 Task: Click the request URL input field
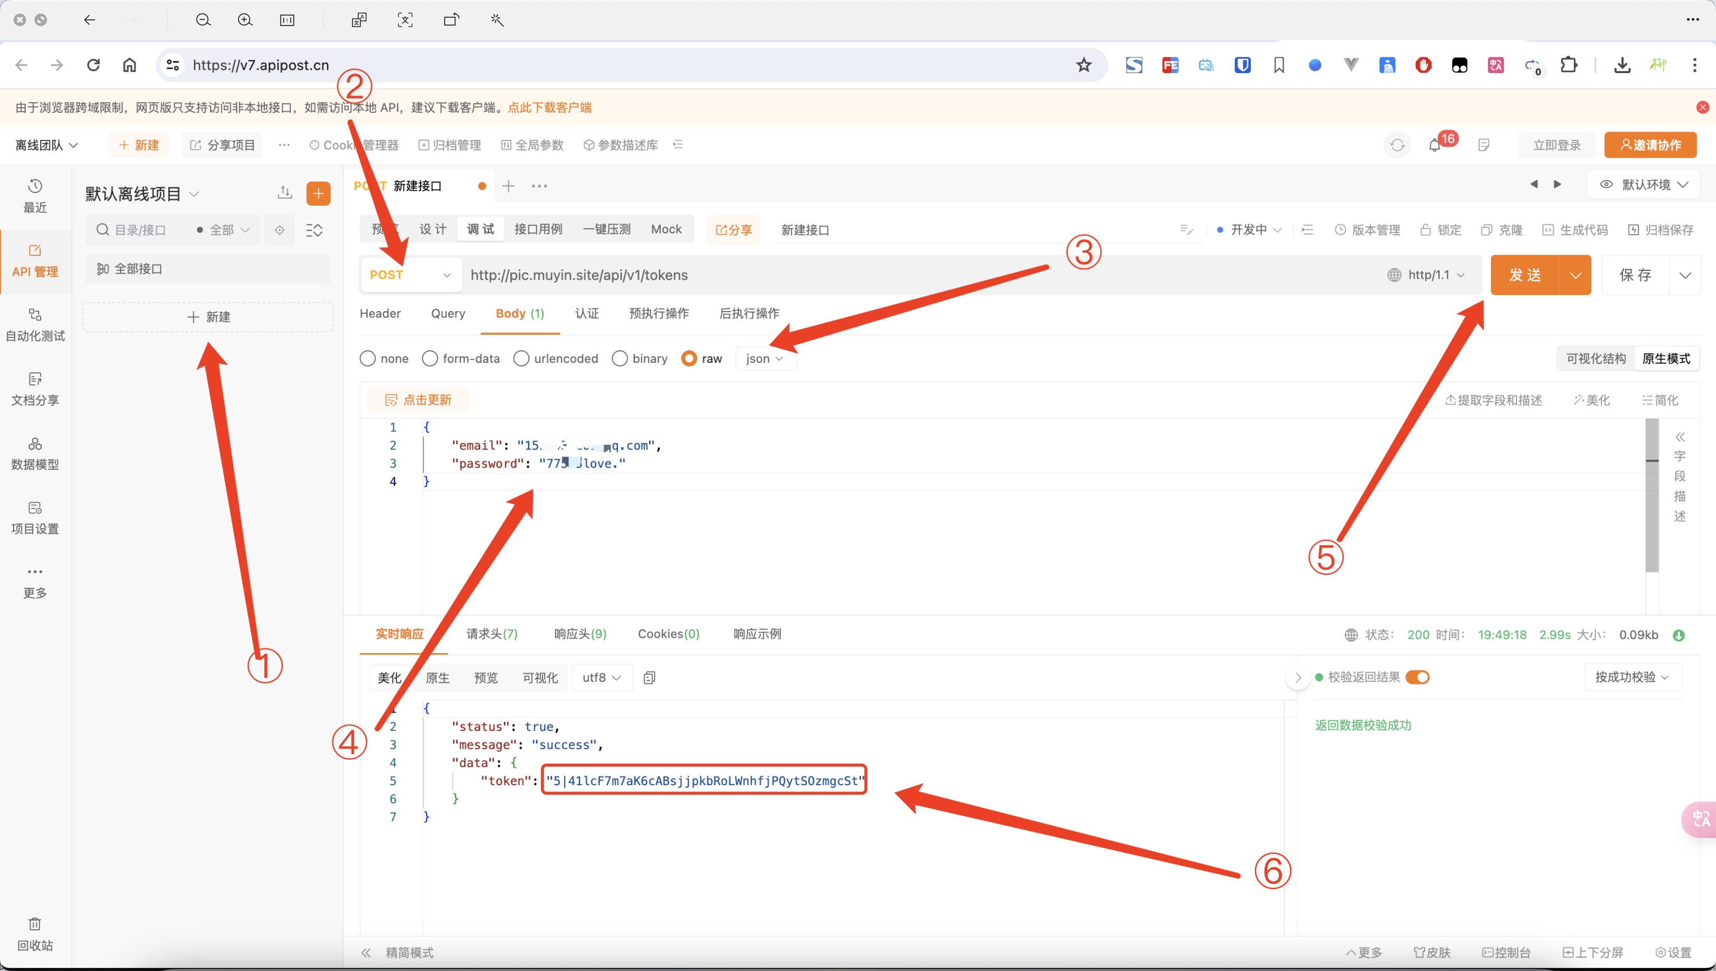click(920, 275)
